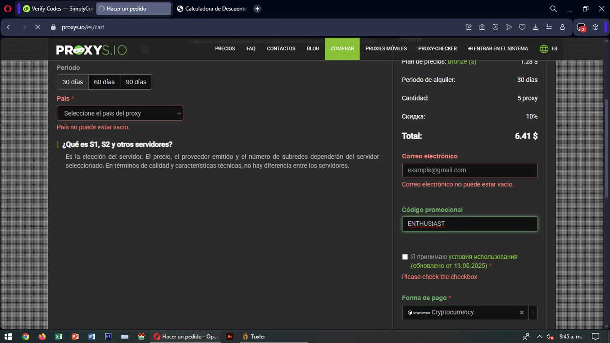610x343 pixels.
Task: Expand the Seleccione el país del proxy dropdown
Action: 120,114
